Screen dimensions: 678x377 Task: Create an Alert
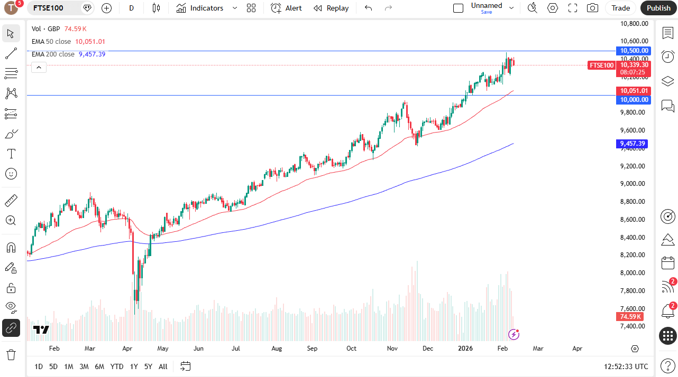coord(286,8)
